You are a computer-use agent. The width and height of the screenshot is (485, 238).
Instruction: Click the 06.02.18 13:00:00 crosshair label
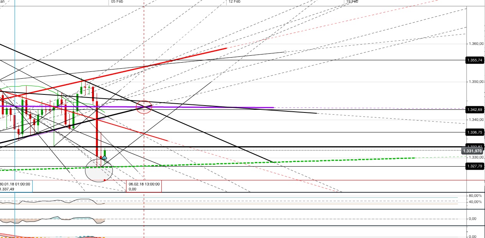144,184
